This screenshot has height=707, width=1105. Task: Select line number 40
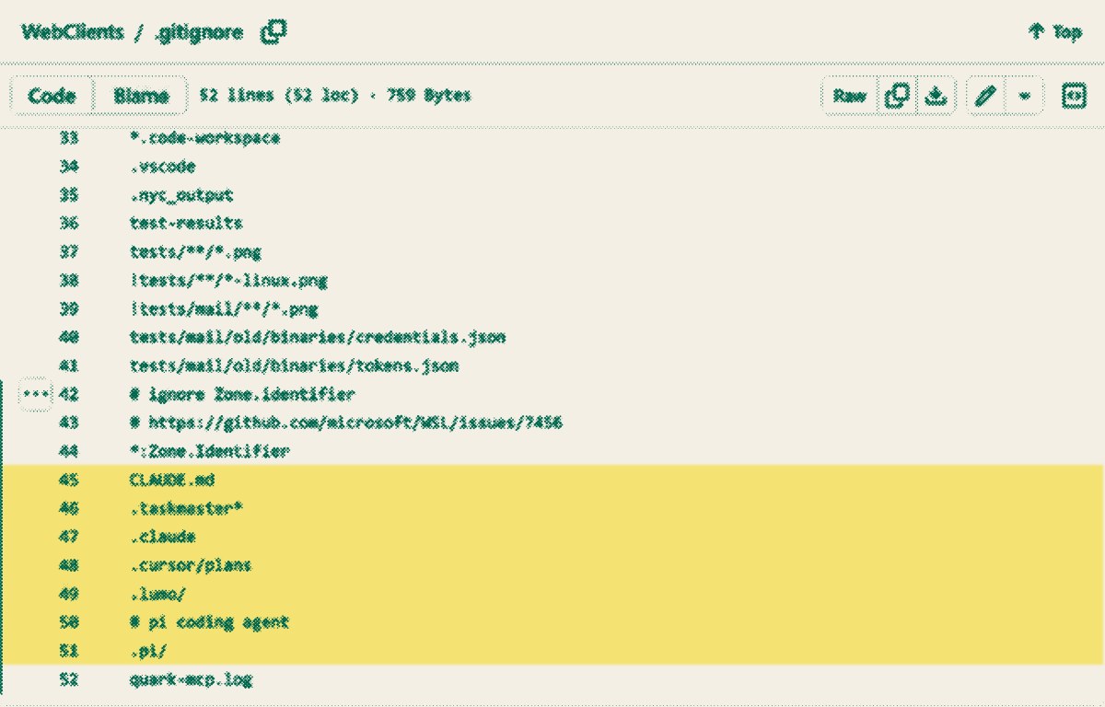[69, 338]
